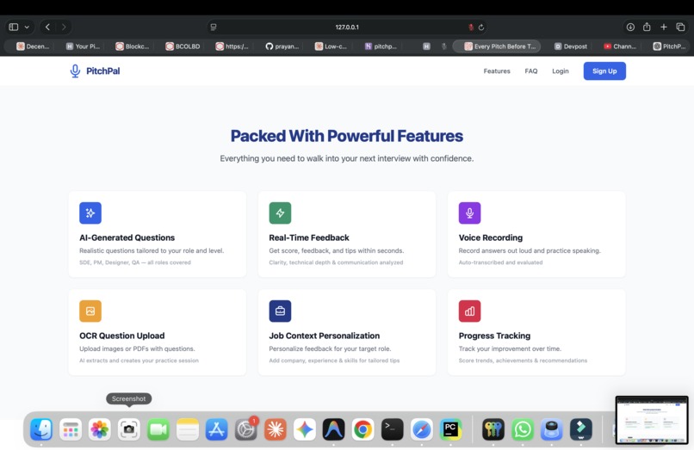Toggle the Safari sidebar icon
This screenshot has width=694, height=450.
click(x=14, y=27)
